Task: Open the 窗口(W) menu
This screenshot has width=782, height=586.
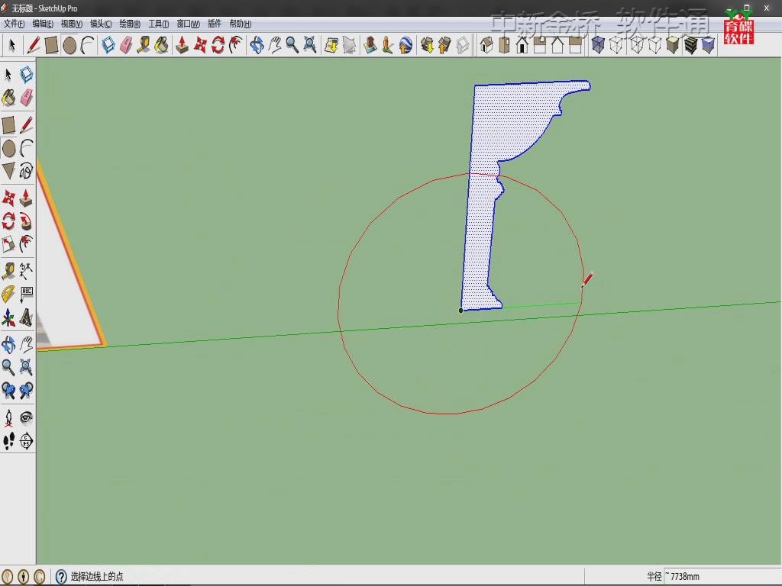Action: point(188,24)
